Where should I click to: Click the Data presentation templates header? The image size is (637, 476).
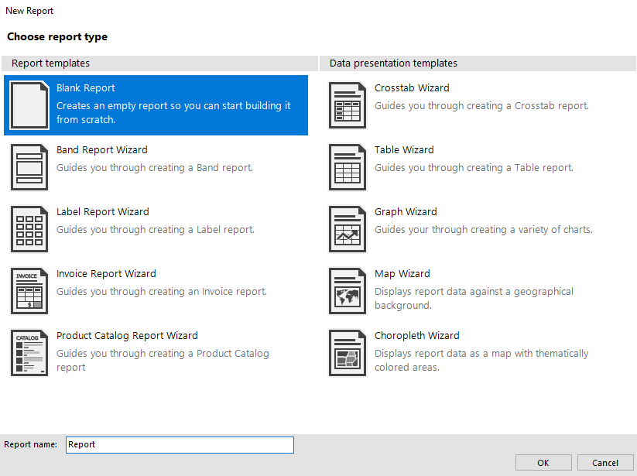point(478,63)
